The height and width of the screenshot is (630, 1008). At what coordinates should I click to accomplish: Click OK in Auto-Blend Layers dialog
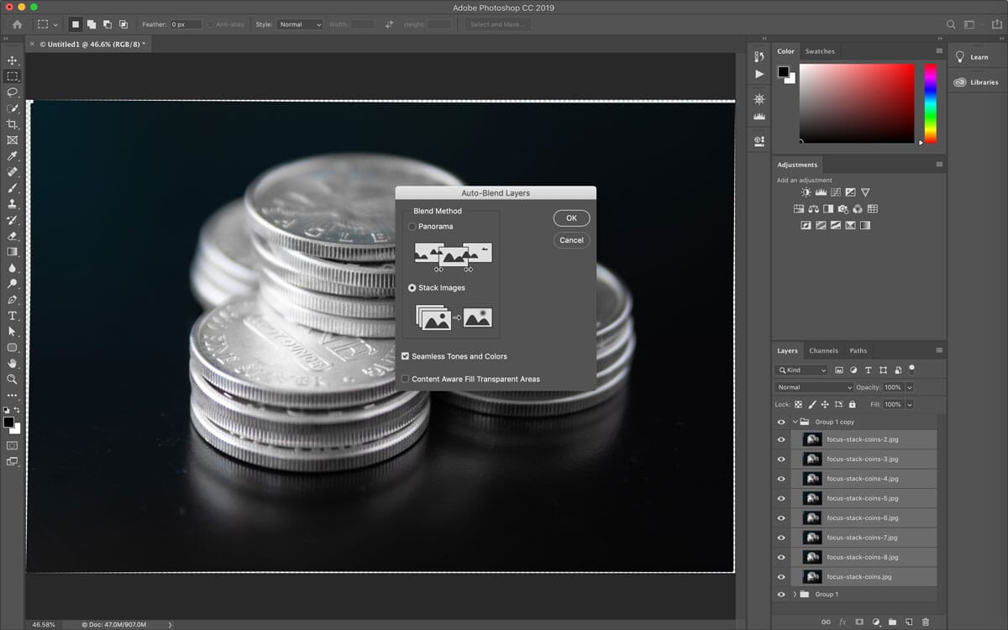tap(571, 218)
